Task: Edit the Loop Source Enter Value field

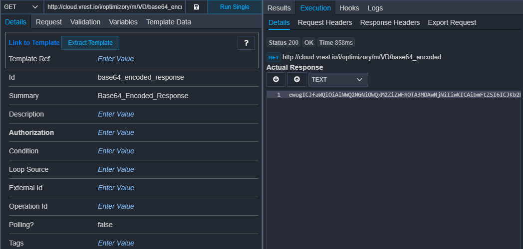Action: point(116,169)
